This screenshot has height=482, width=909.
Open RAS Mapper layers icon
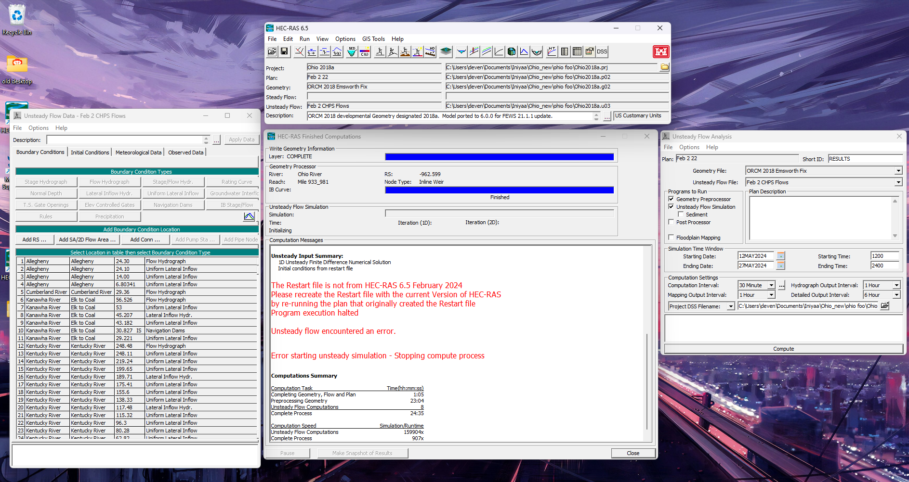pos(446,51)
